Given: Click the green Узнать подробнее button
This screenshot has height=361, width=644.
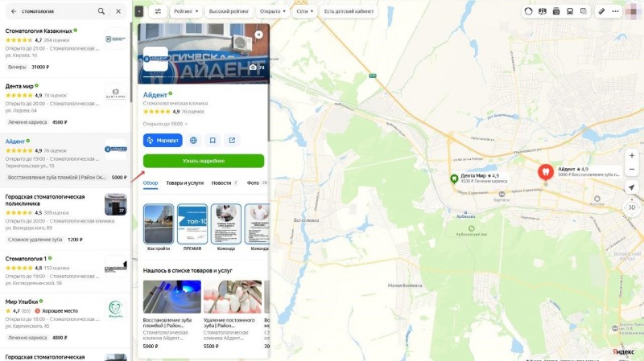Looking at the screenshot, I should pos(204,161).
